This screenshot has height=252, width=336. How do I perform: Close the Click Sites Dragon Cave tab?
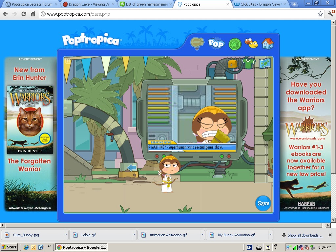click(285, 4)
